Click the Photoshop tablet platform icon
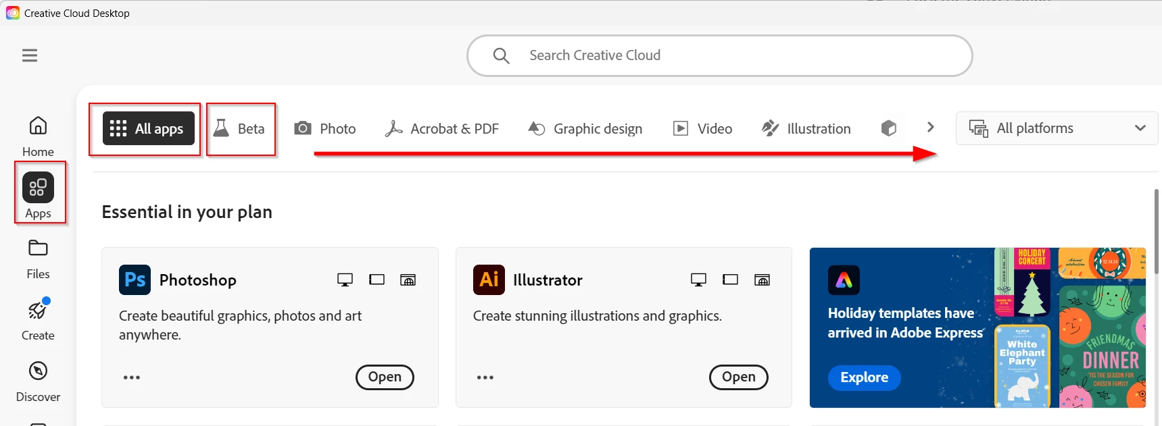The width and height of the screenshot is (1162, 426). [x=377, y=279]
